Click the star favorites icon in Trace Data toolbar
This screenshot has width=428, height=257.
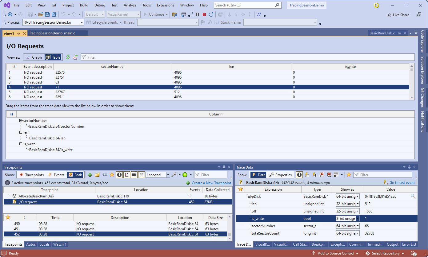[x=349, y=175]
